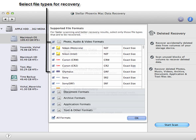The image size is (196, 140).
Task: Uncheck the Sony SR2 checkbox
Action: tap(53, 77)
